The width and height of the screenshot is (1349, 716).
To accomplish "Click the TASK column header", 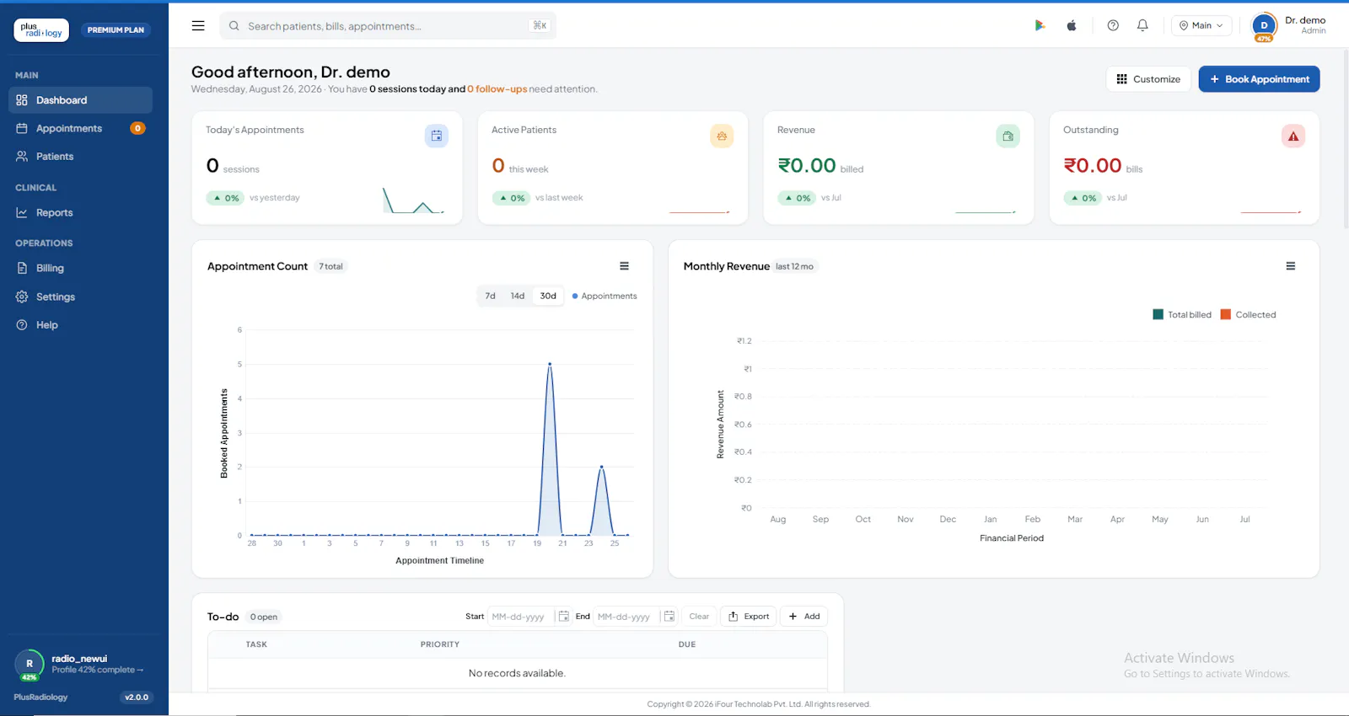I will pyautogui.click(x=256, y=644).
